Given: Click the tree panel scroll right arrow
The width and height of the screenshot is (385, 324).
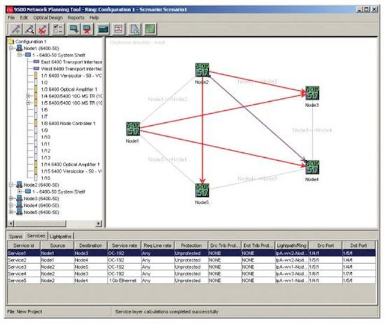Looking at the screenshot, I should (x=99, y=223).
